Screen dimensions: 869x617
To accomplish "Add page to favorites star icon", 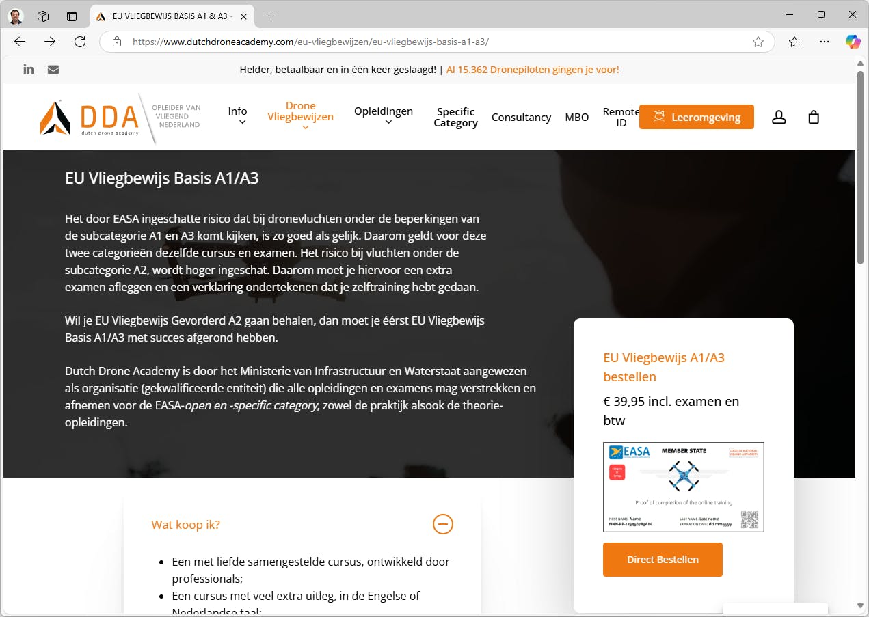I will 758,42.
